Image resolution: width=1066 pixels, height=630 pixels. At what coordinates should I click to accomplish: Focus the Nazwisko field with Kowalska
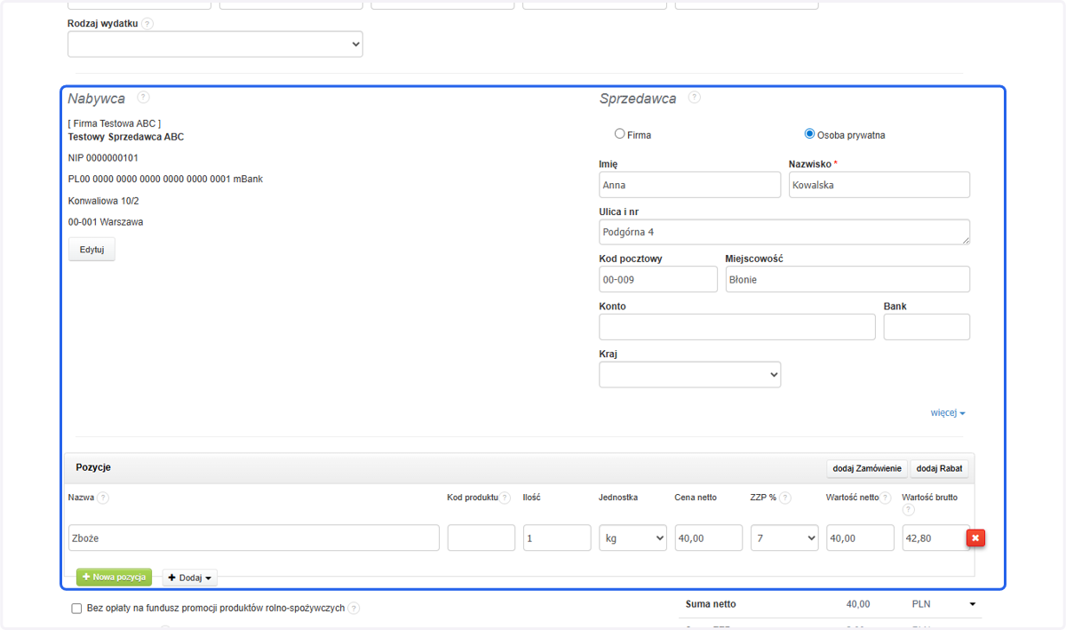(x=879, y=185)
